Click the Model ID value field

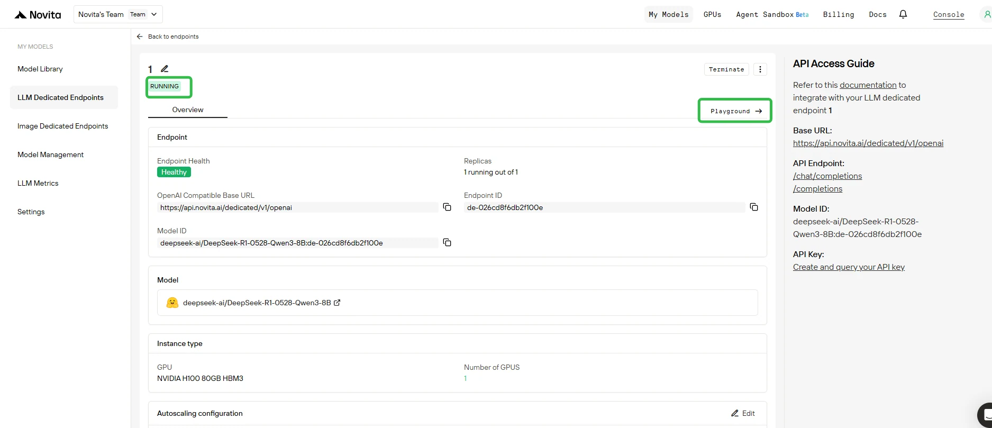(x=297, y=243)
